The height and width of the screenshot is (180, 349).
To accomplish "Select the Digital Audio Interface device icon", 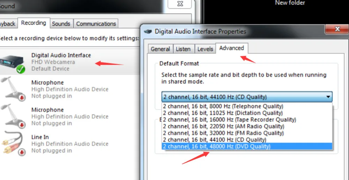I will 12,63.
